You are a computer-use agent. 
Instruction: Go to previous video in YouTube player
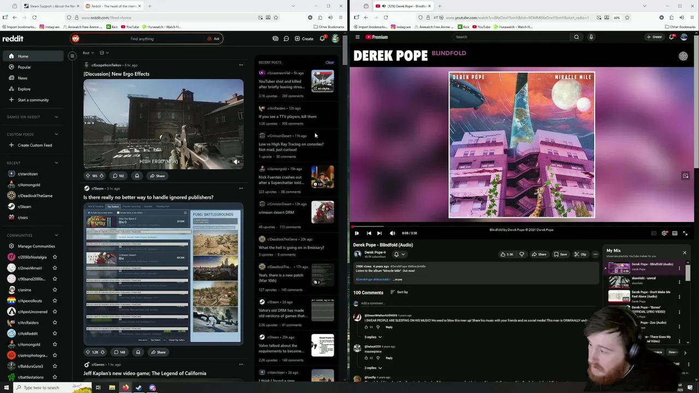pos(369,233)
